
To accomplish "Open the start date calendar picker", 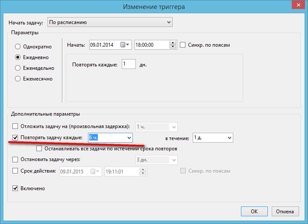I will pos(125,45).
